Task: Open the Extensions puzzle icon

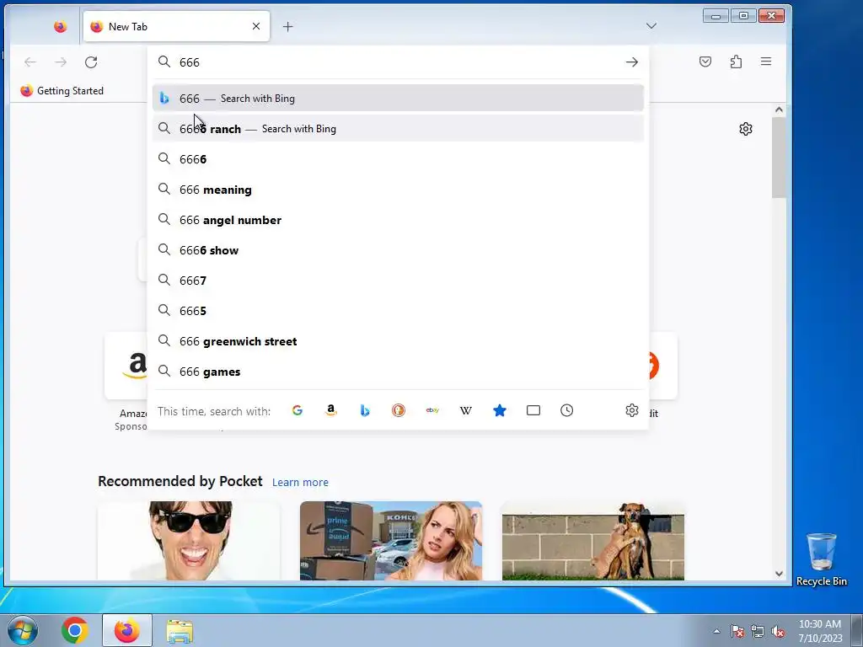Action: coord(736,61)
